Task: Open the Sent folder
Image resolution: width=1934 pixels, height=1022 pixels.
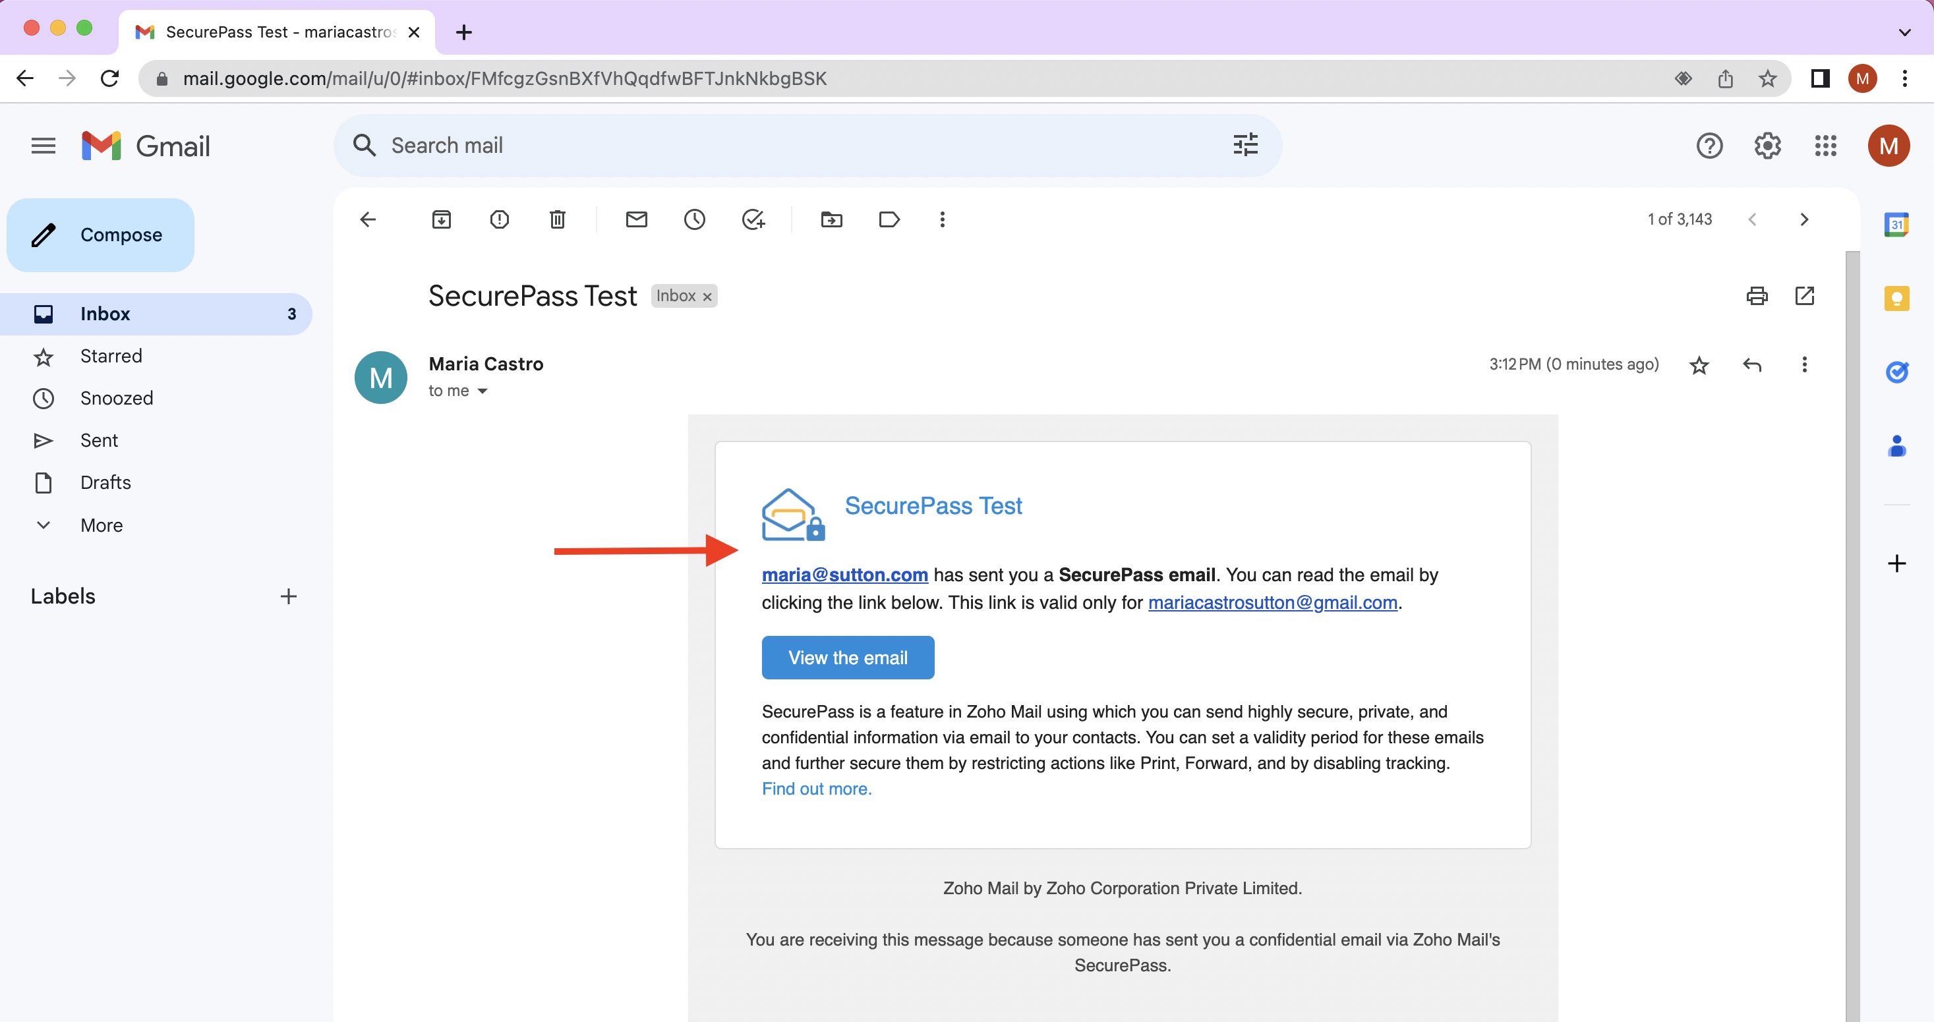Action: point(98,440)
